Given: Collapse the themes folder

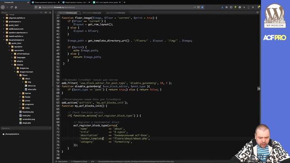Looking at the screenshot, I should (x=12, y=65).
